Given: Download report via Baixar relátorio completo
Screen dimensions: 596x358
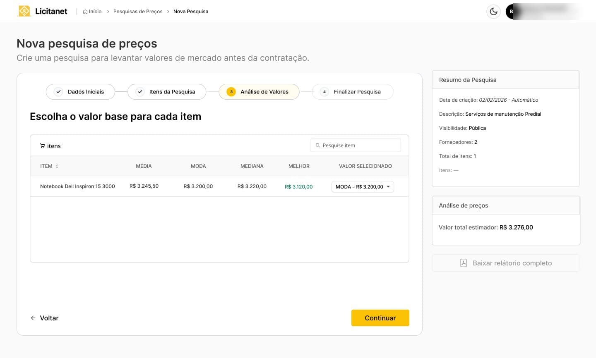Looking at the screenshot, I should (x=506, y=263).
